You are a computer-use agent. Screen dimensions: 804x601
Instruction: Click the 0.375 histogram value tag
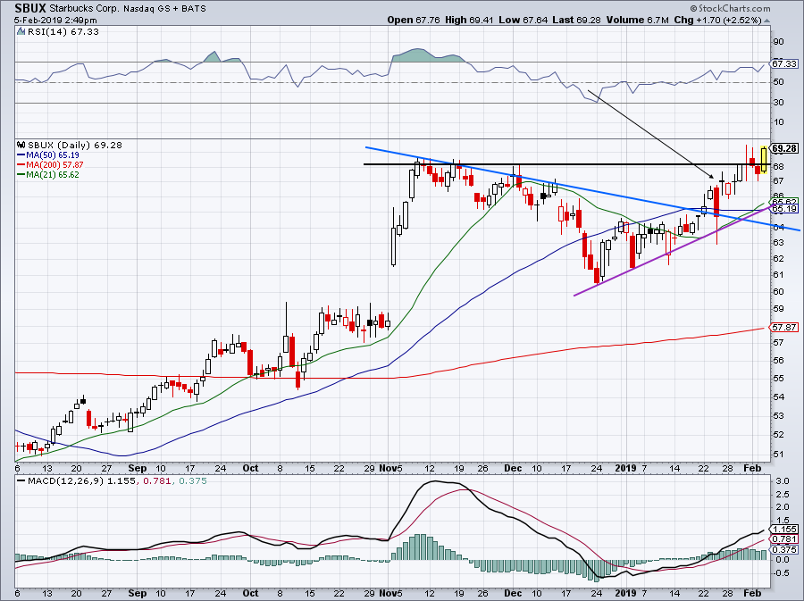click(784, 550)
